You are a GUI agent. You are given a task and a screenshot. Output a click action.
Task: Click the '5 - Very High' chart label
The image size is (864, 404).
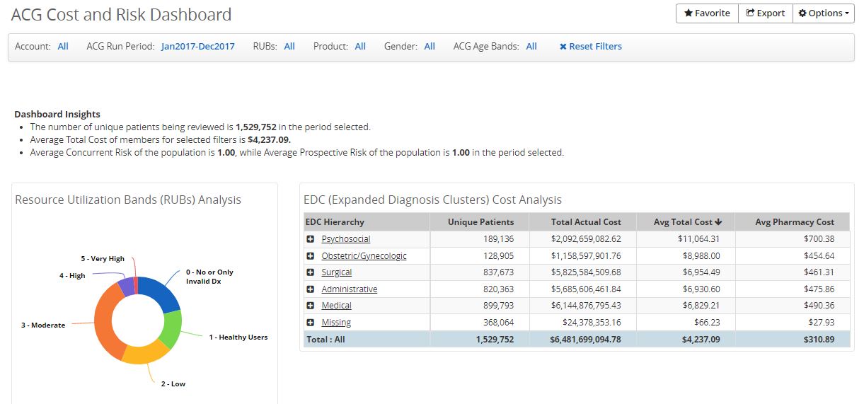coord(103,259)
